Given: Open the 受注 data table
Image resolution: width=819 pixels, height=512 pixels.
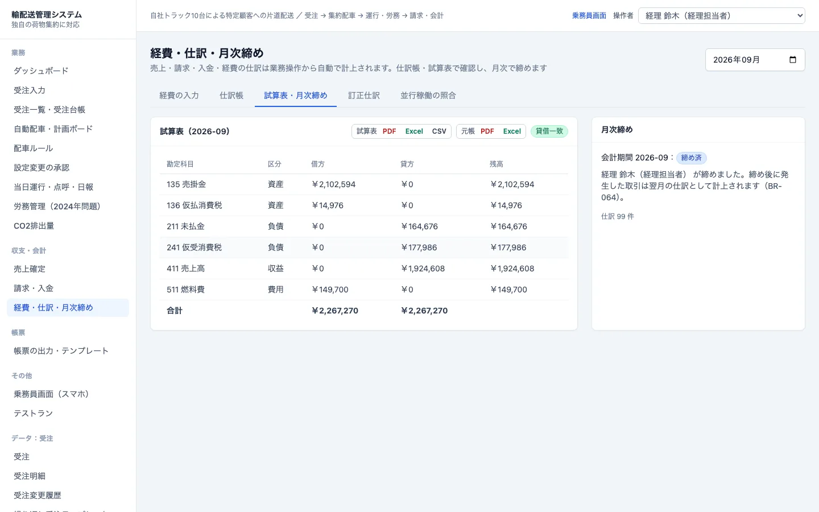Looking at the screenshot, I should 68,457.
